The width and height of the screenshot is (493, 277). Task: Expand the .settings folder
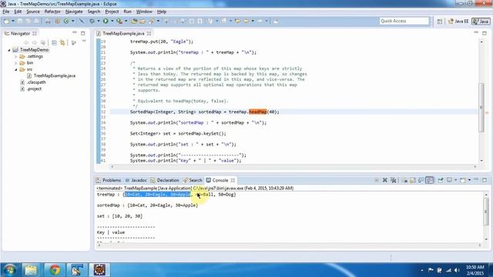coord(15,56)
